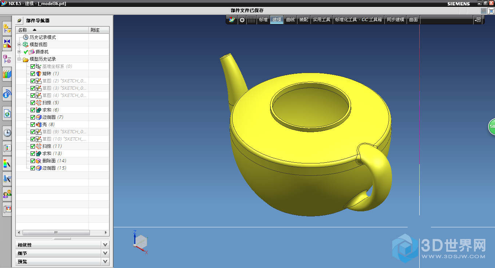This screenshot has height=268, width=495.
Task: Collapse the 模型历史记录 tree node
Action: click(19, 59)
